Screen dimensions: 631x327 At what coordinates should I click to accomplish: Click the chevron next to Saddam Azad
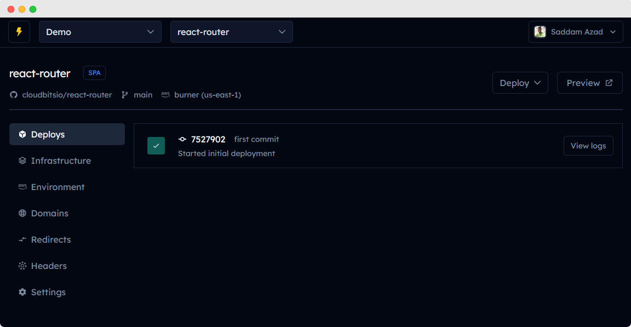coord(613,32)
